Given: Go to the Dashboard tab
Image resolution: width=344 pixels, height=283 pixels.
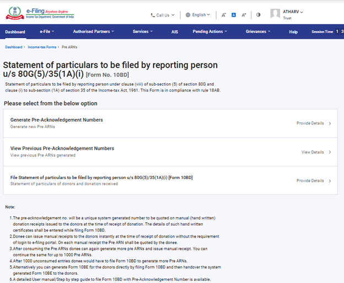Looking at the screenshot, I should tap(15, 32).
